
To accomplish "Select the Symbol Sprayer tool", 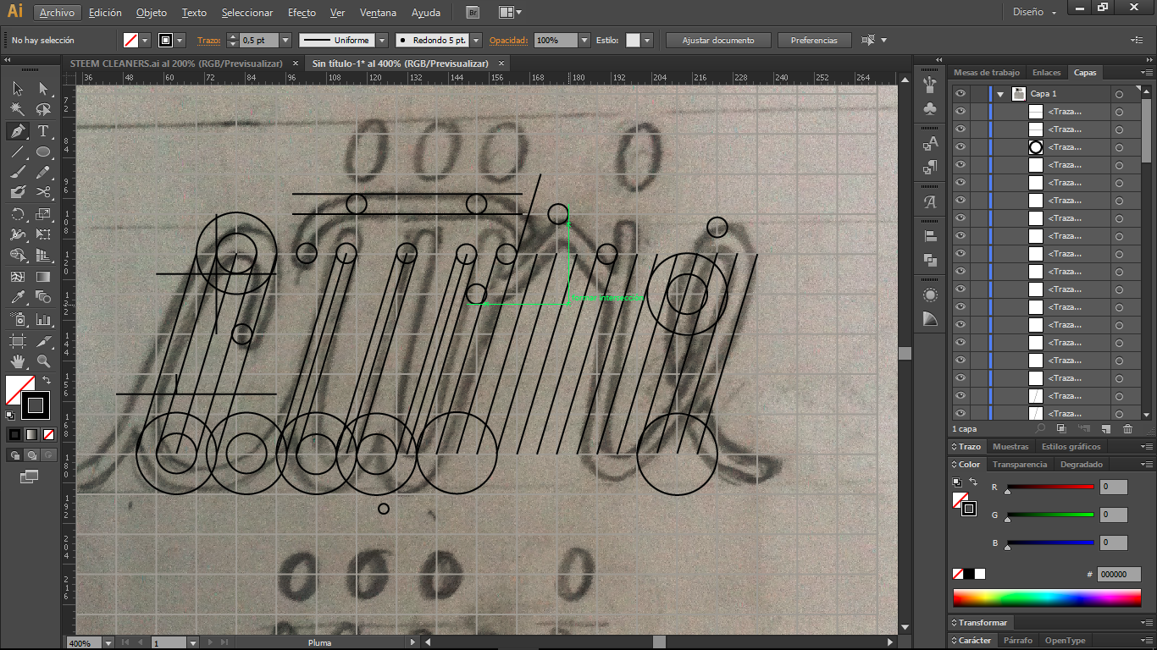I will point(18,320).
